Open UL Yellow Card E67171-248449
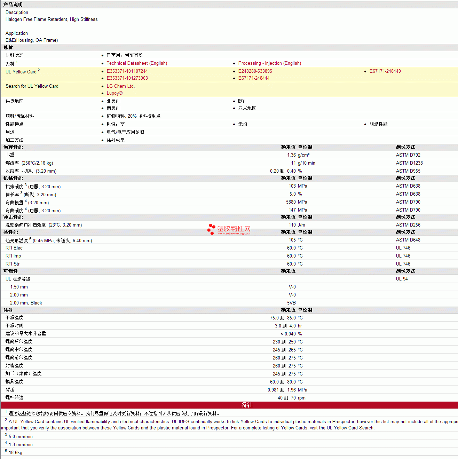This screenshot has height=459, width=458. click(385, 71)
